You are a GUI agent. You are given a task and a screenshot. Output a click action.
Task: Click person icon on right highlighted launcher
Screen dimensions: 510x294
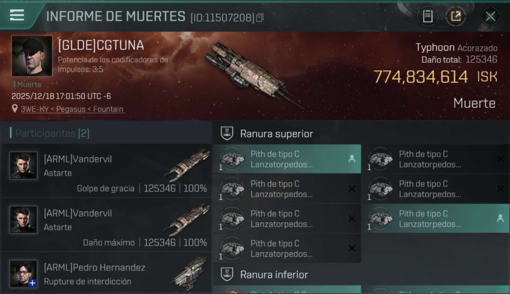coord(500,218)
